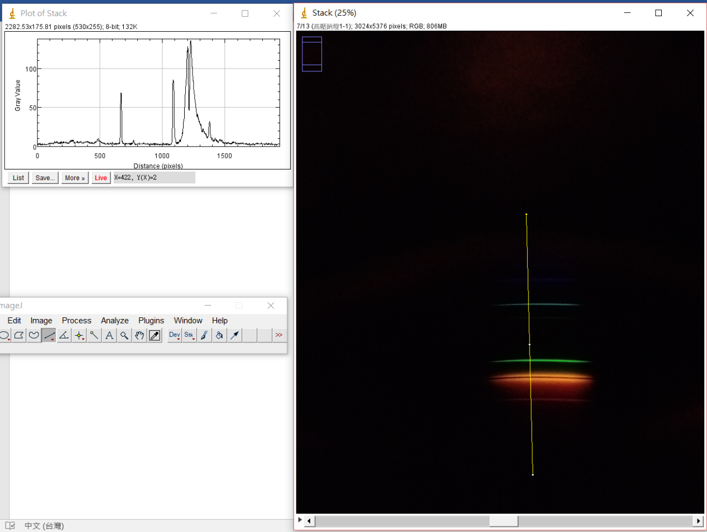
Task: Select the Color picker eyedropper tool
Action: [x=155, y=335]
